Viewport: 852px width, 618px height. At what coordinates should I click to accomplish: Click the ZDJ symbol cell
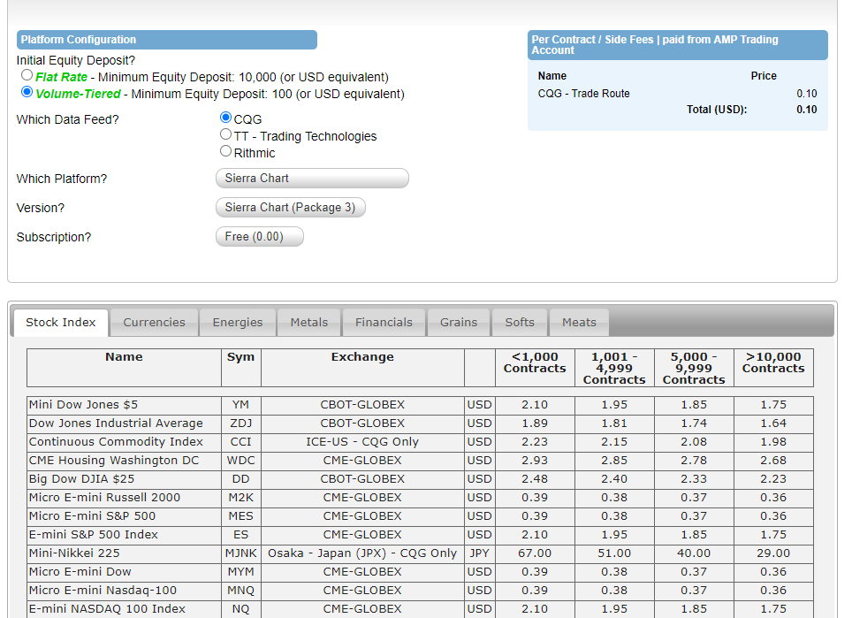pos(240,423)
